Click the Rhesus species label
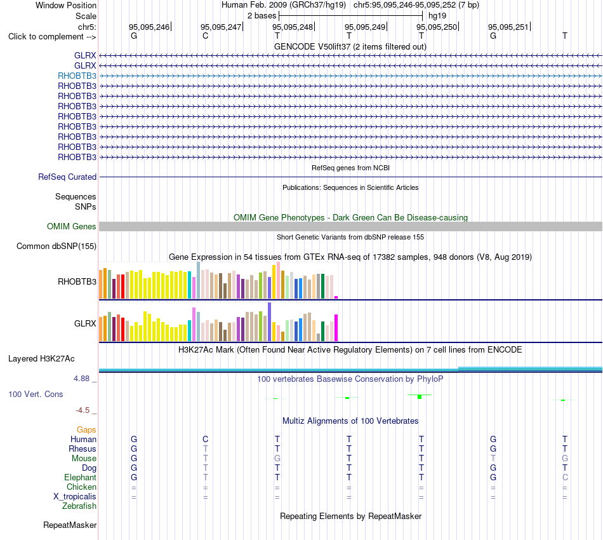The image size is (603, 540). (83, 449)
